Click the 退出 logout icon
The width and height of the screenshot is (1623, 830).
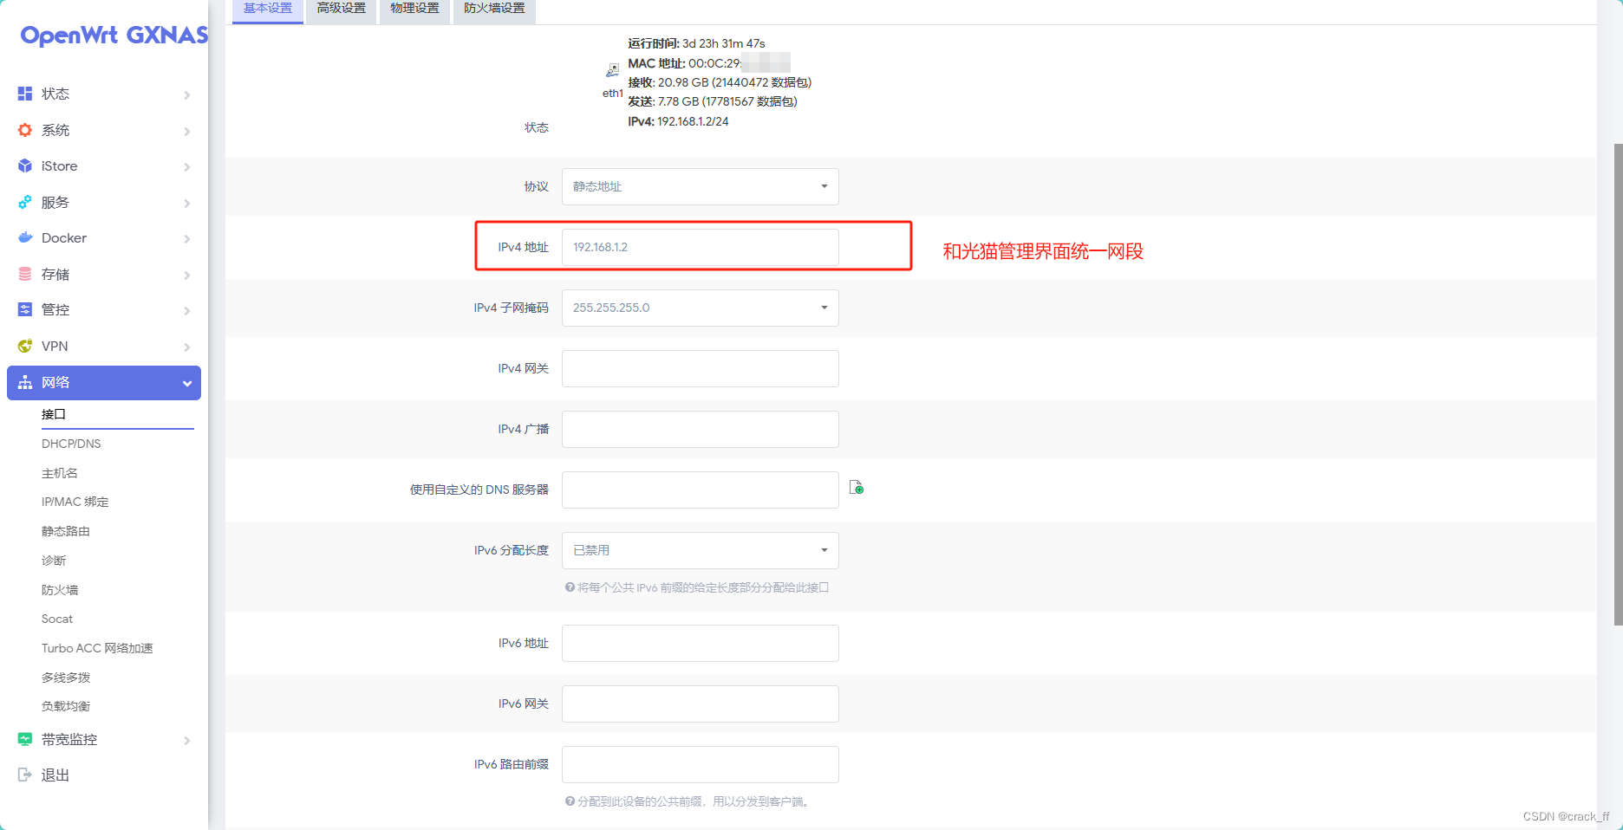25,775
